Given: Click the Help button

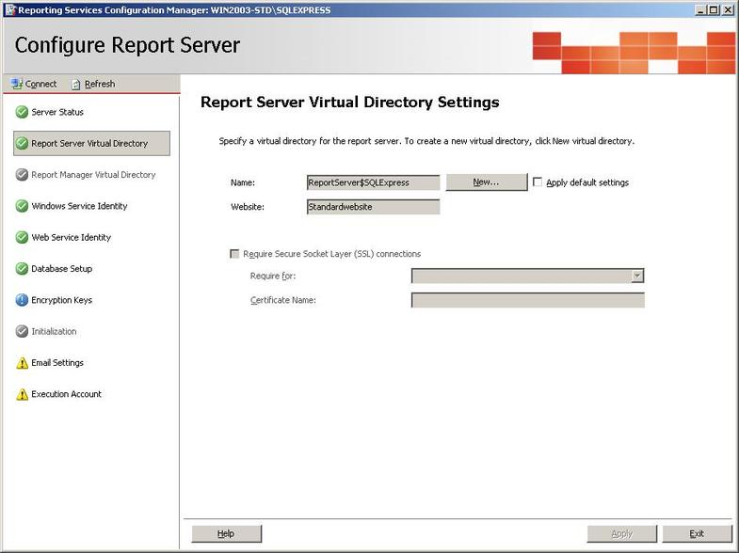Looking at the screenshot, I should point(226,533).
